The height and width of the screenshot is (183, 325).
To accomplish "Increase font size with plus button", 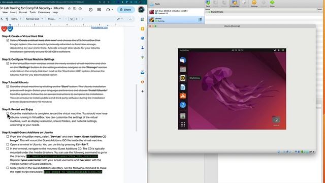I will [77, 19].
